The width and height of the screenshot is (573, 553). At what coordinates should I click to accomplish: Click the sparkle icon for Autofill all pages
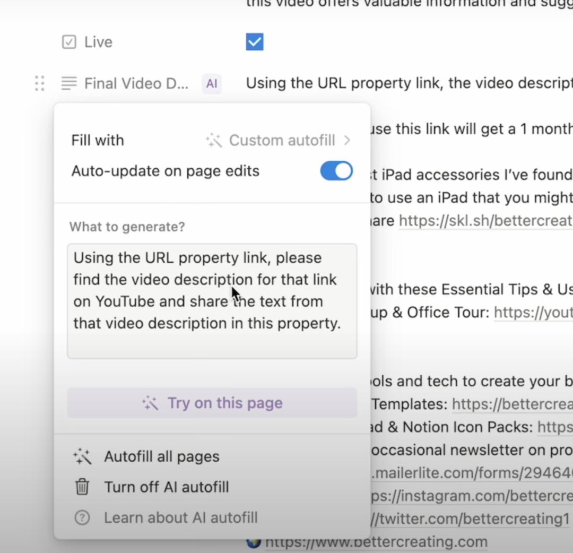point(82,456)
